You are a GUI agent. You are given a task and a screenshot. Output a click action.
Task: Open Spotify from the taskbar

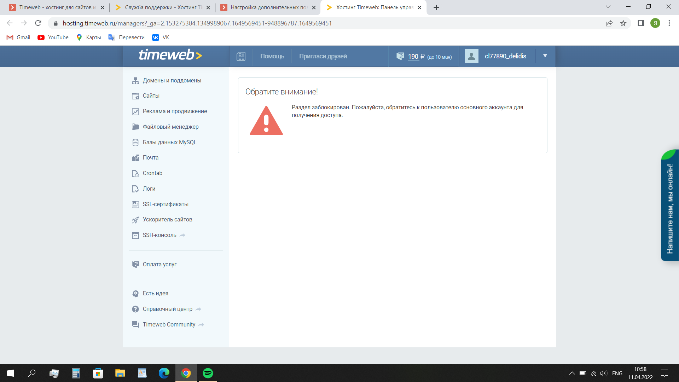208,373
